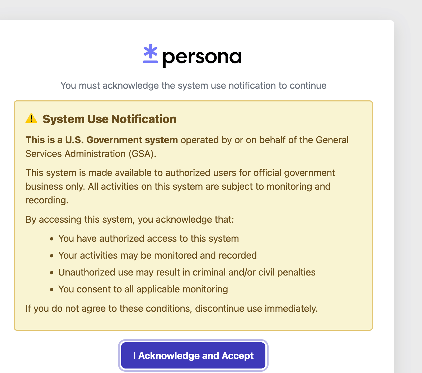Screen dimensions: 422x373
Task: Click "You consent to all applicable monitoring"
Action: pyautogui.click(x=143, y=289)
